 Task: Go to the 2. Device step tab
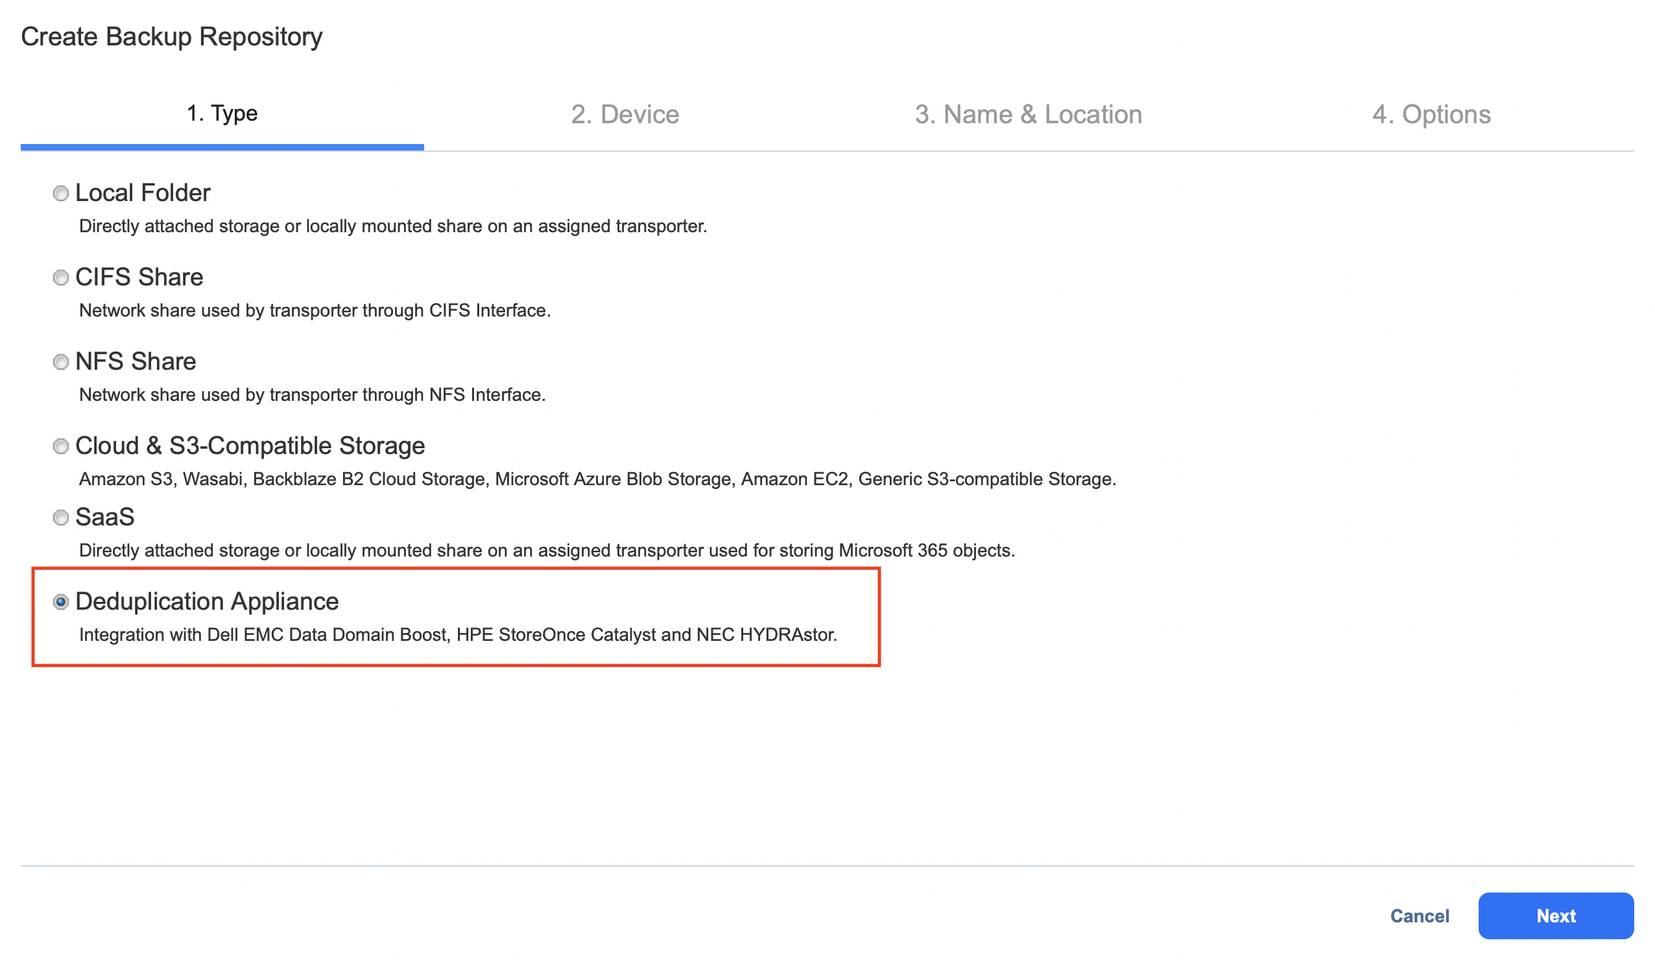pos(625,114)
